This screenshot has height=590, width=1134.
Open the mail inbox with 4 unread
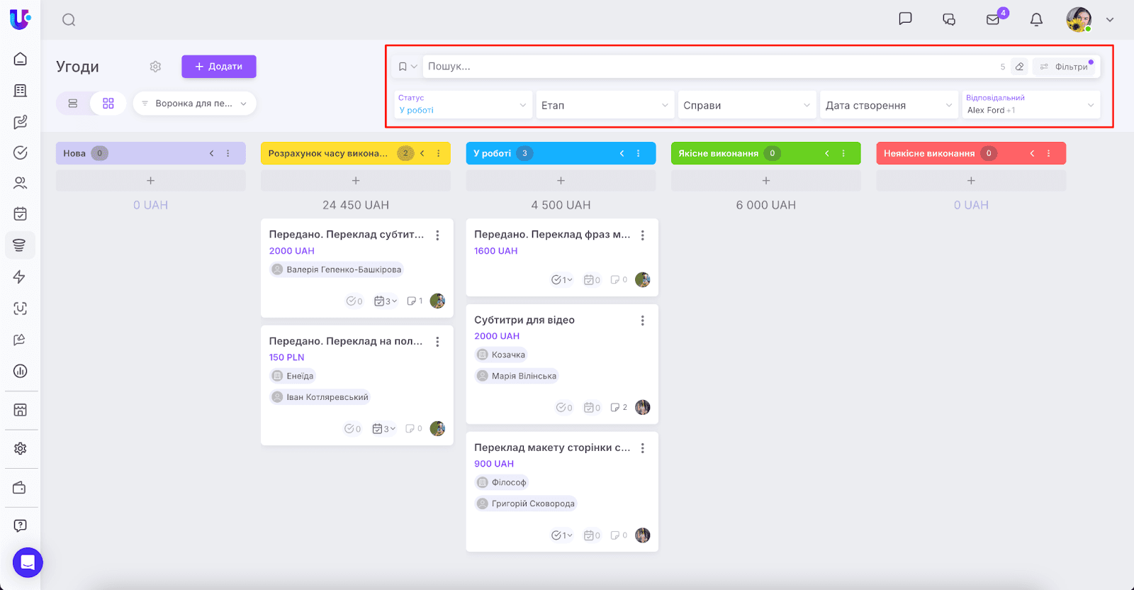click(x=993, y=20)
